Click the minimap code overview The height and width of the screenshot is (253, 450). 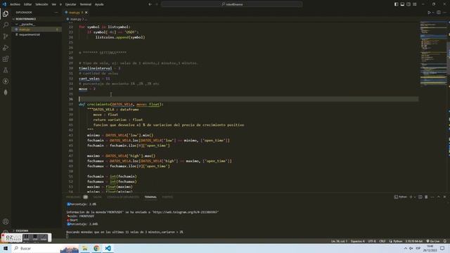click(433, 53)
